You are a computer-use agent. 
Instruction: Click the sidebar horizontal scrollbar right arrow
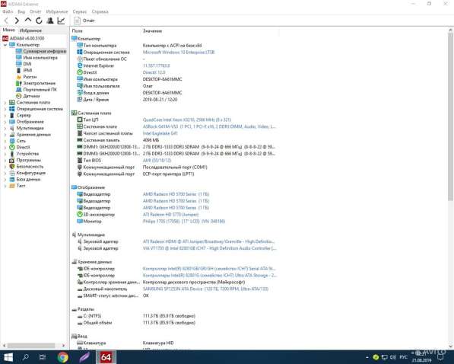pos(63,346)
